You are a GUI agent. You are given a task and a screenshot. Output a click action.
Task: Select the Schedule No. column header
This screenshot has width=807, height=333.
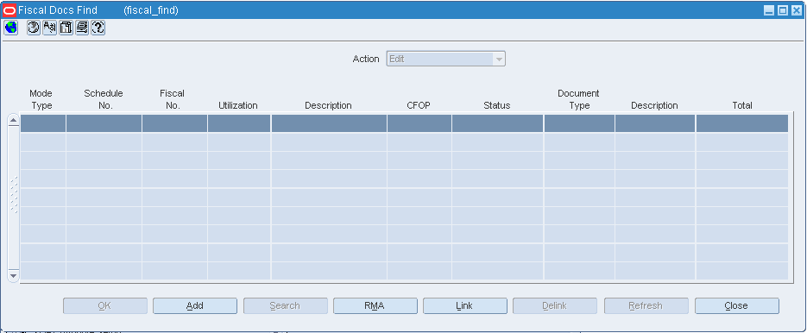click(104, 99)
